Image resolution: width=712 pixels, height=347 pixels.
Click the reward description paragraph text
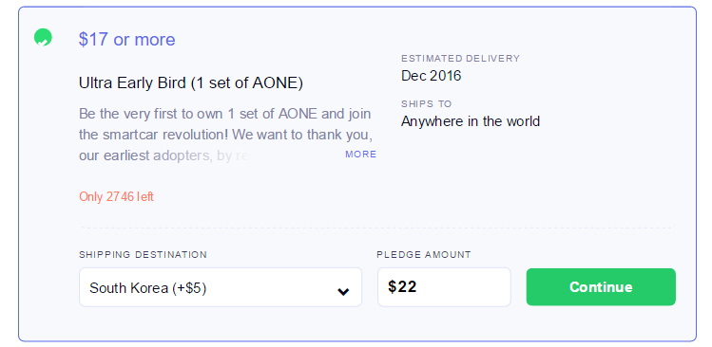click(225, 135)
